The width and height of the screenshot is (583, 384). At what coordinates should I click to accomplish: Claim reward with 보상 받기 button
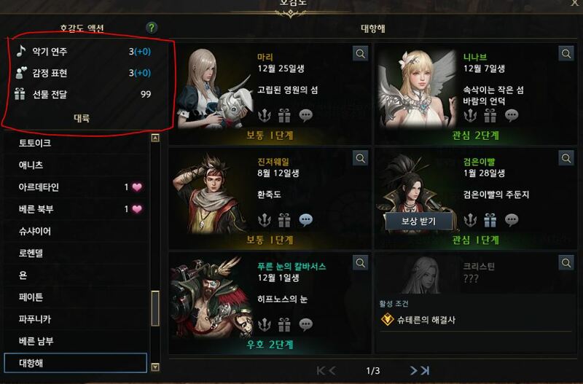418,222
